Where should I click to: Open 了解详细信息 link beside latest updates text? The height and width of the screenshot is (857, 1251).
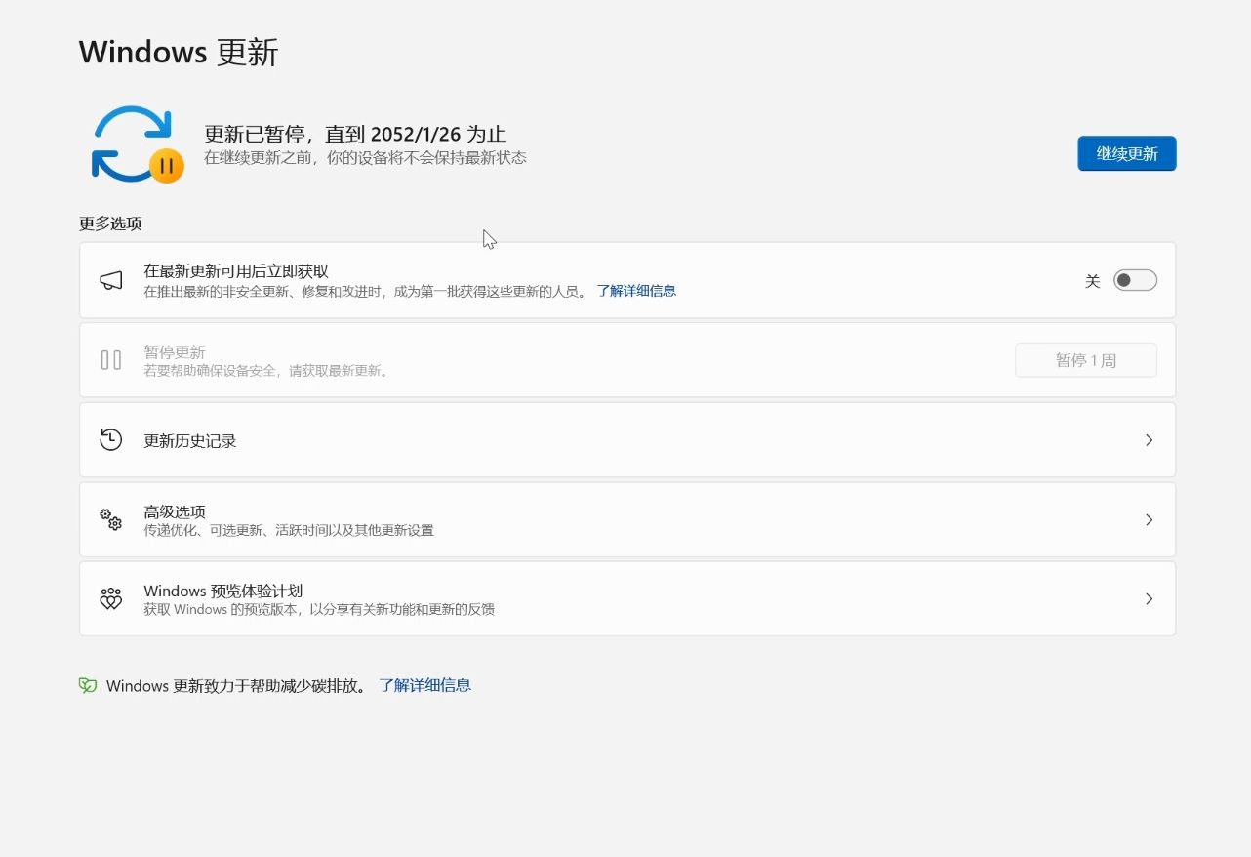tap(636, 291)
